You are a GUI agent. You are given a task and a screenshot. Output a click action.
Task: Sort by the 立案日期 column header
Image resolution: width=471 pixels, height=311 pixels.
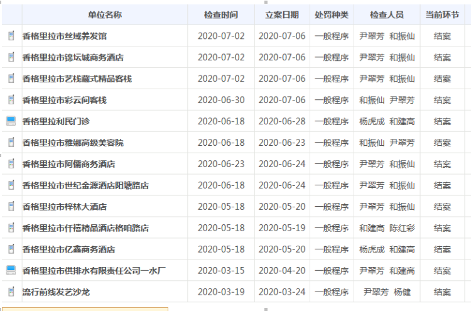click(282, 14)
